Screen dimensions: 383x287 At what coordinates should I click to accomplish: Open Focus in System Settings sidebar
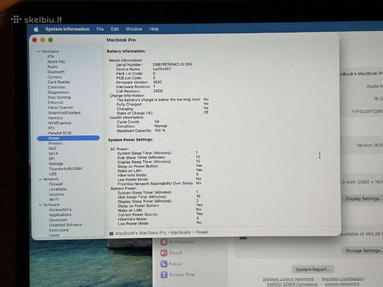(171, 264)
